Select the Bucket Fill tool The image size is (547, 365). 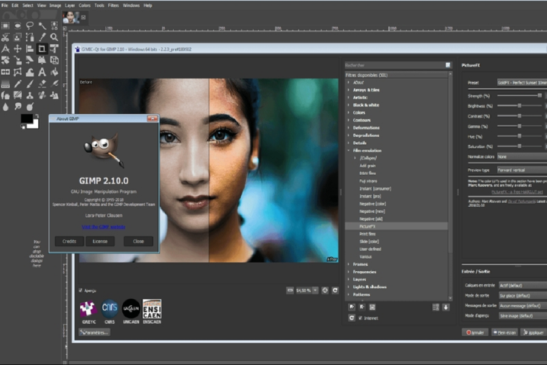tap(54, 72)
